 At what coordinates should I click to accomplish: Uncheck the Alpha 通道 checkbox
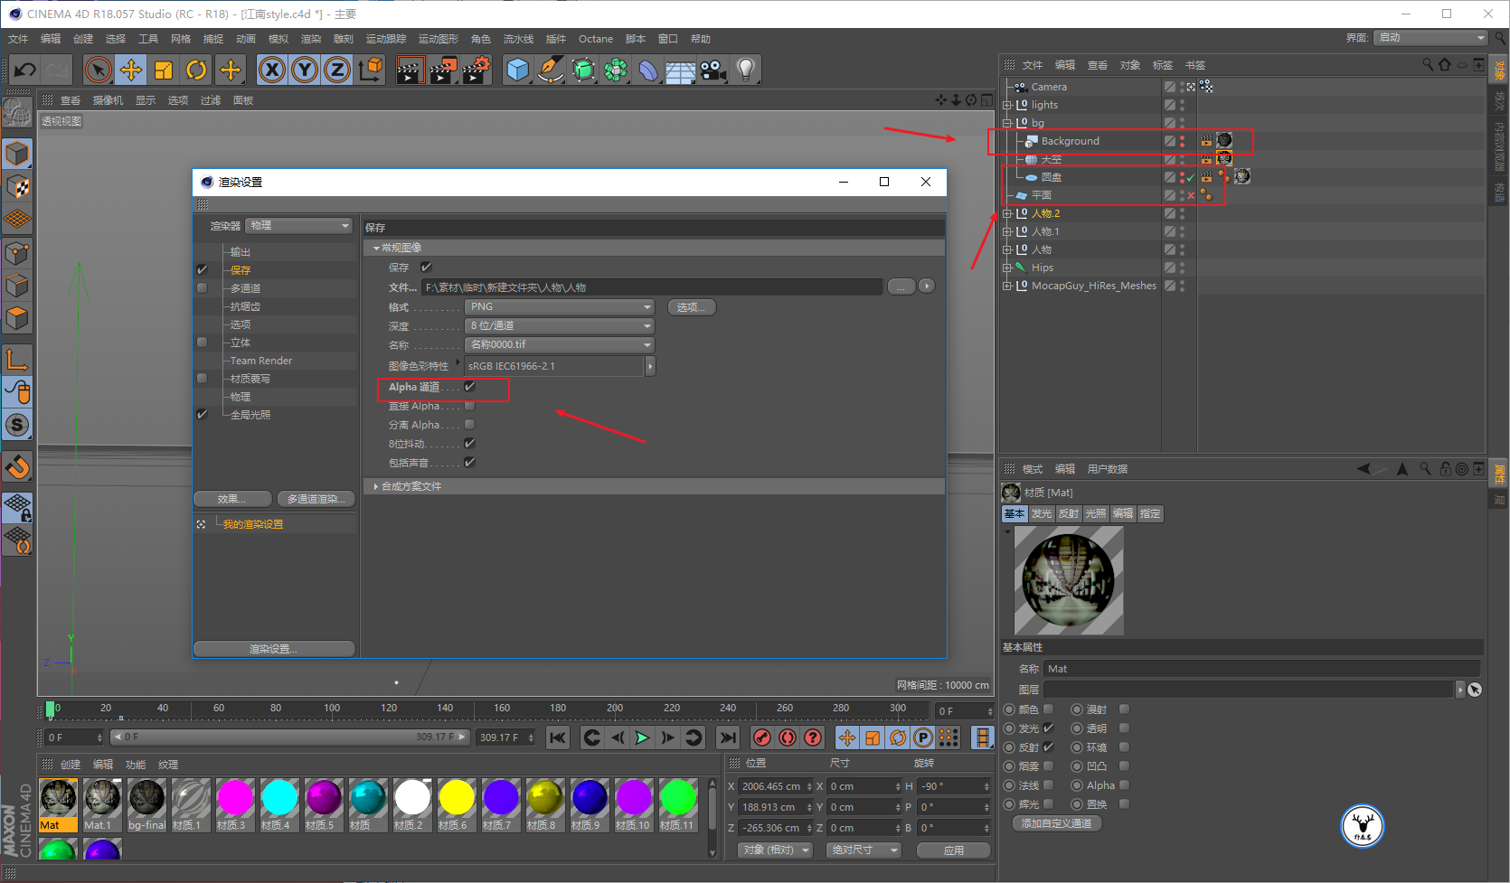pos(470,387)
